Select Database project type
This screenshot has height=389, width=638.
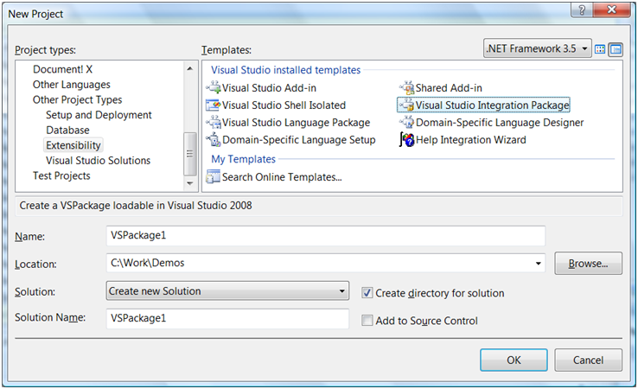(x=67, y=131)
